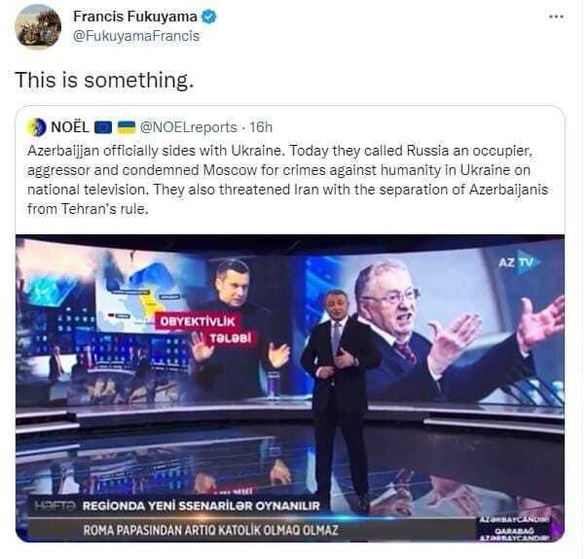Click the Ukraine flag emoji

127,128
